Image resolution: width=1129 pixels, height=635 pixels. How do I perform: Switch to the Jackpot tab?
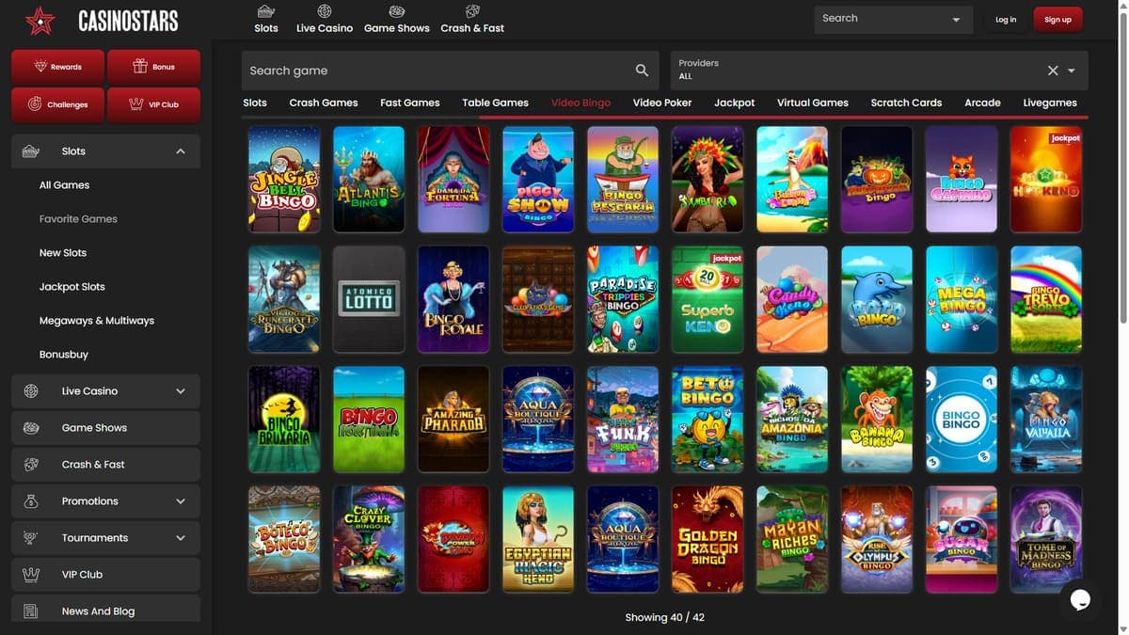click(735, 103)
